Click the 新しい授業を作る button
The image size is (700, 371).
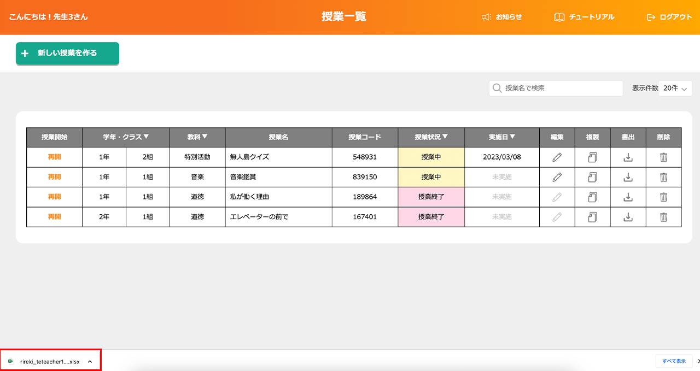coord(67,54)
